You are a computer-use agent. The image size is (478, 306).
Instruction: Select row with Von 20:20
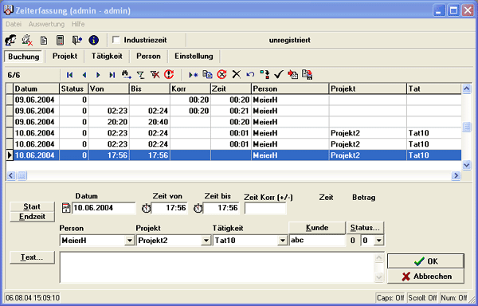[x=233, y=122]
